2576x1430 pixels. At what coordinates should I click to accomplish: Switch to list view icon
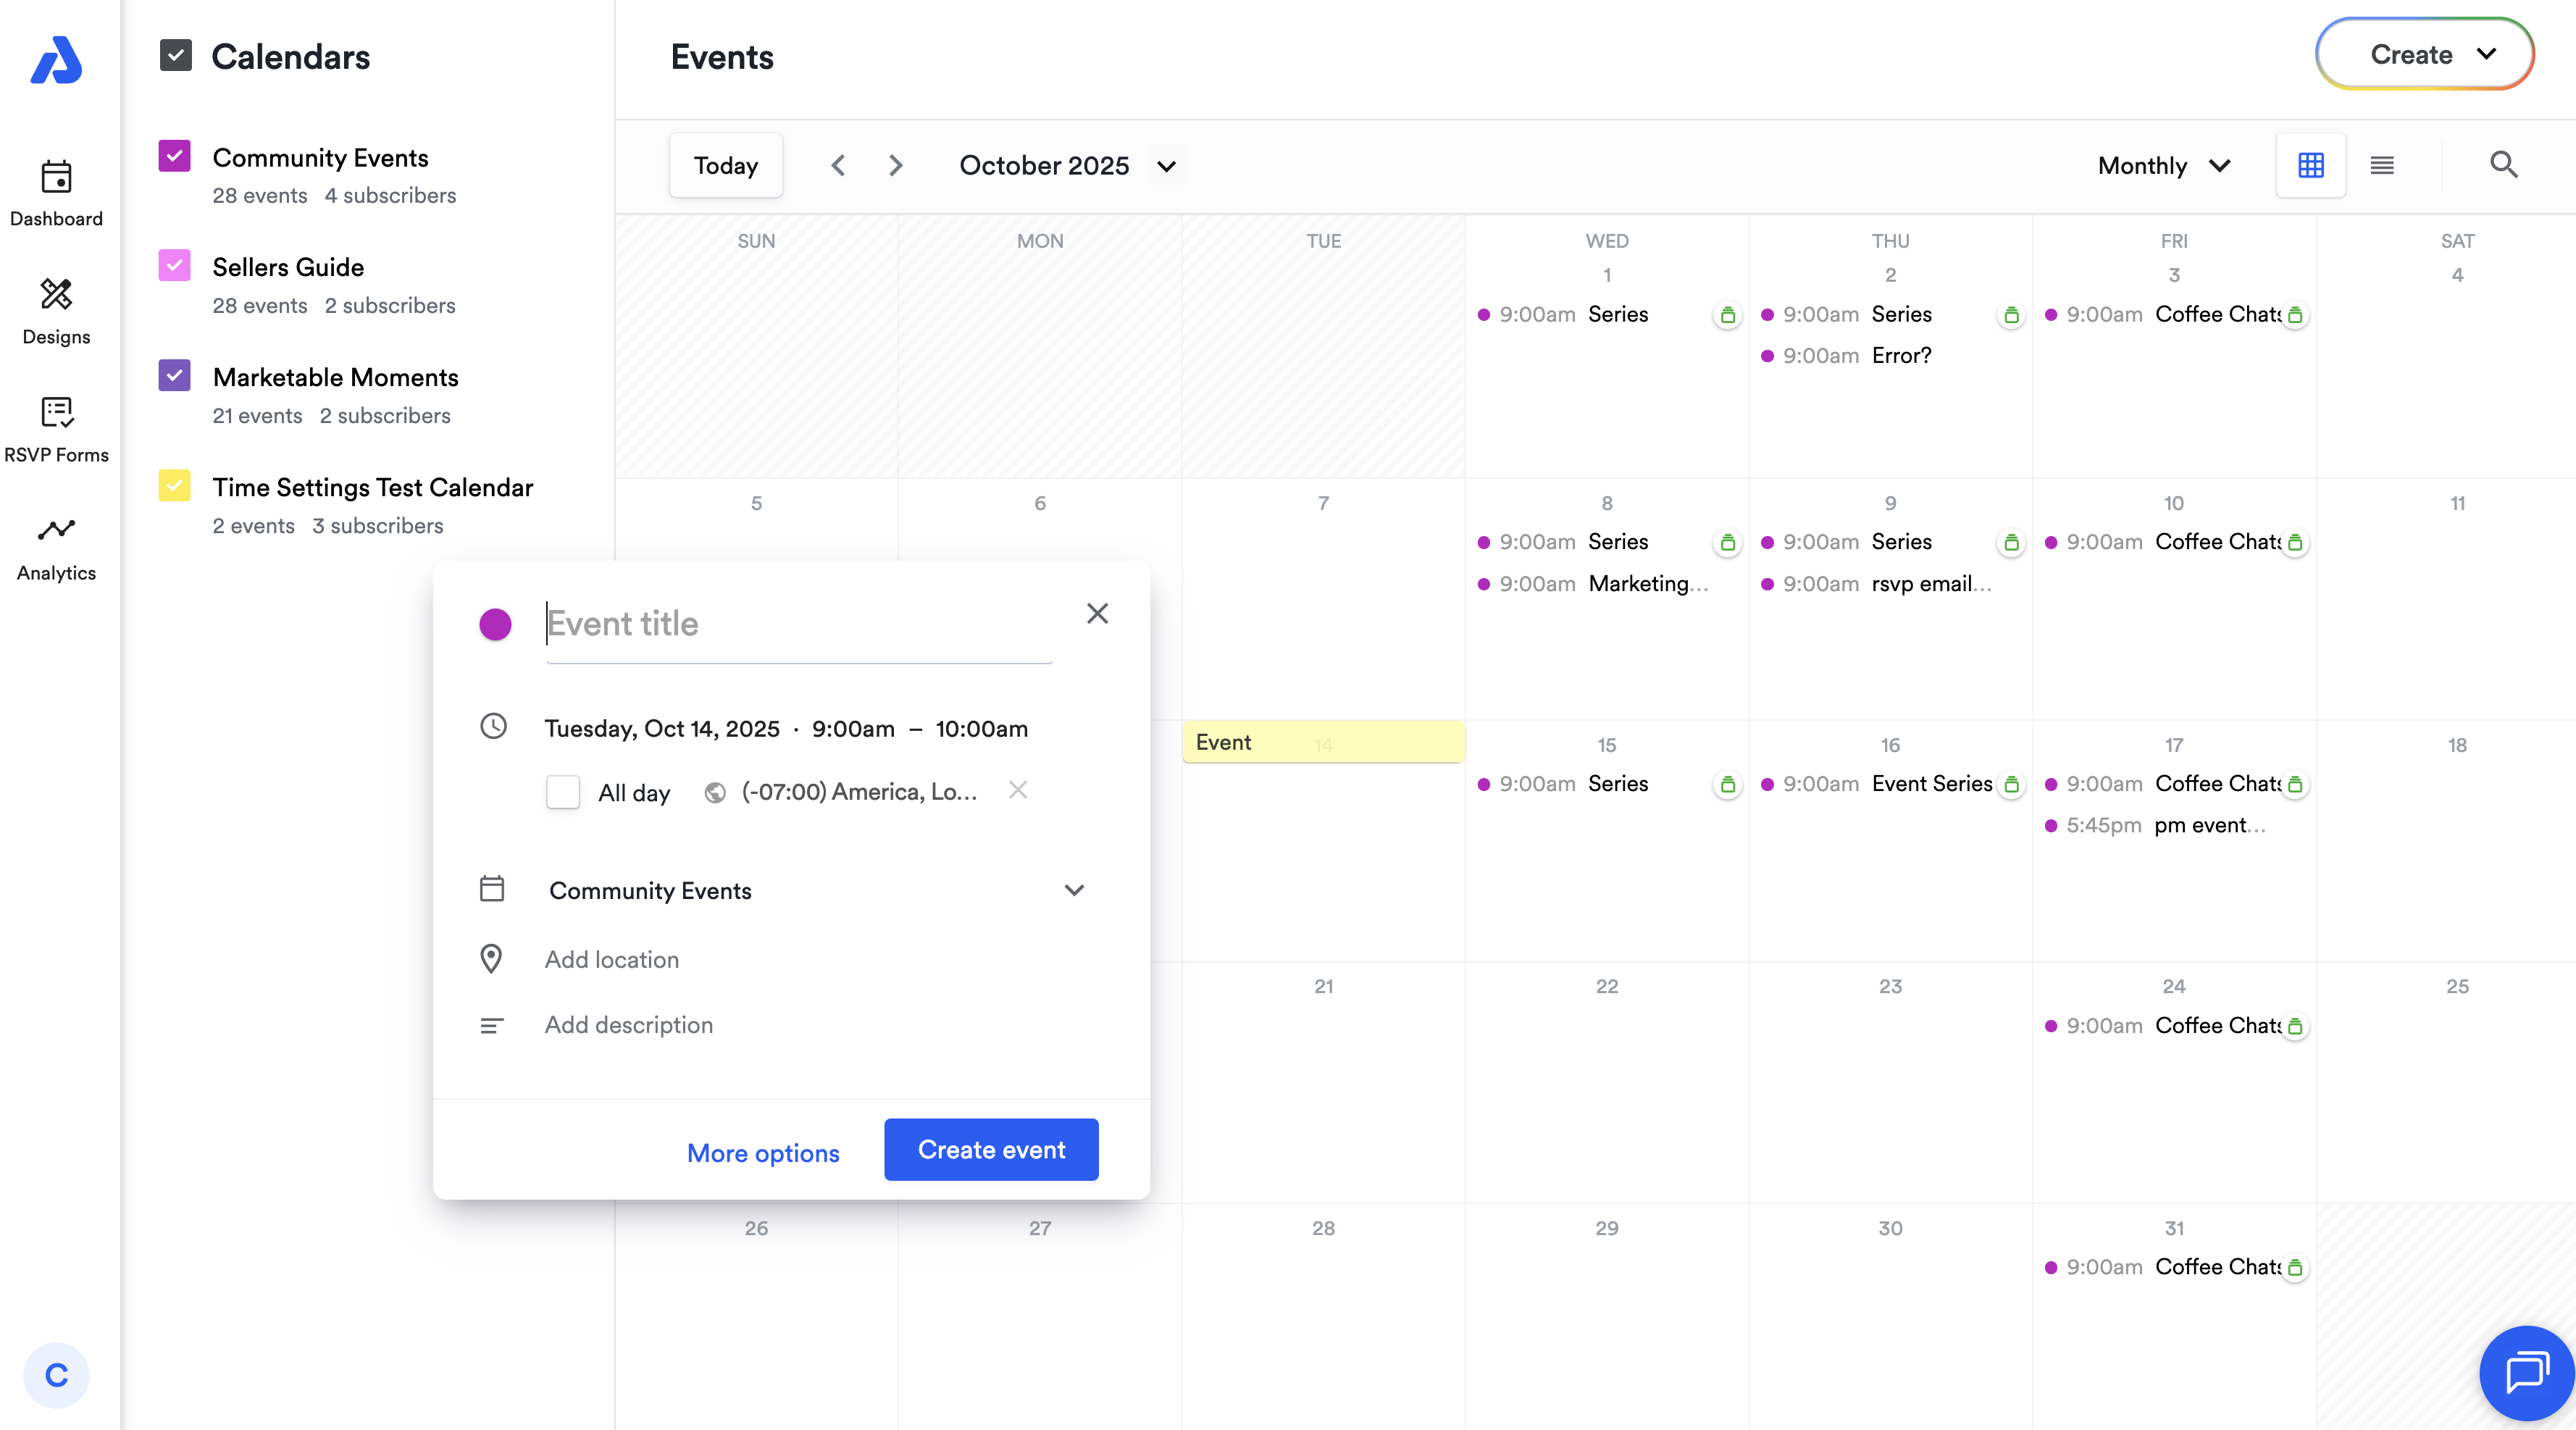(x=2381, y=165)
